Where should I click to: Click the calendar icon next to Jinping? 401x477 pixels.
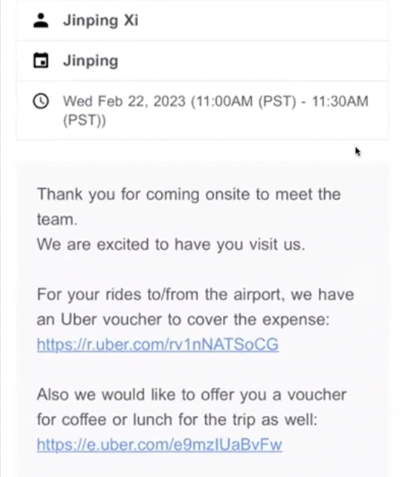point(41,60)
